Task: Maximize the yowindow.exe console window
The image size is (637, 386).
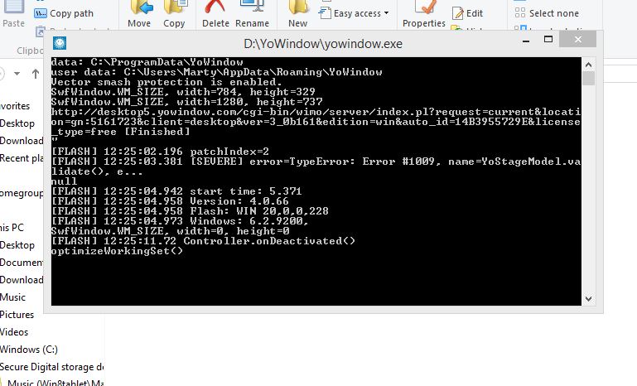Action: click(x=548, y=40)
